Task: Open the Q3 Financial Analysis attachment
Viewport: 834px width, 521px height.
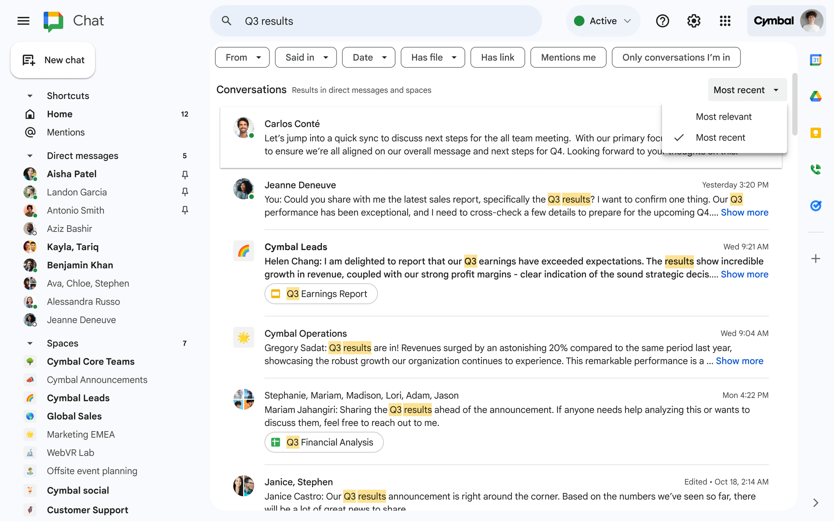Action: click(x=324, y=442)
